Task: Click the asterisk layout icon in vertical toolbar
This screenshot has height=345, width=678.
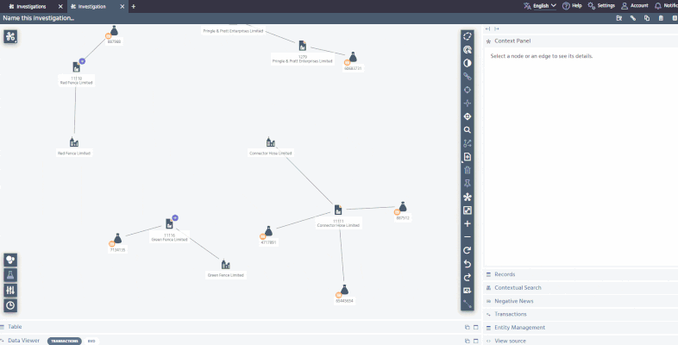Action: pyautogui.click(x=467, y=198)
